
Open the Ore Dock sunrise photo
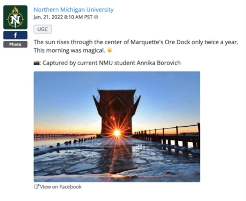[x=117, y=126]
